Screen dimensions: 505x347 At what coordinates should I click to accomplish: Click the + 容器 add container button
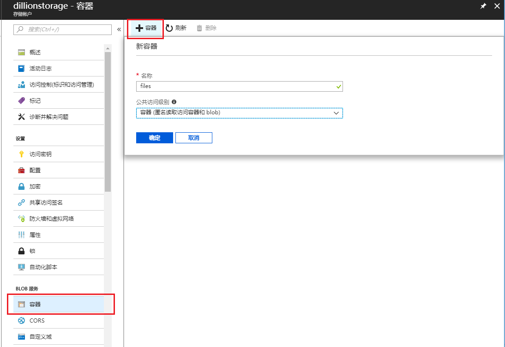click(x=146, y=28)
